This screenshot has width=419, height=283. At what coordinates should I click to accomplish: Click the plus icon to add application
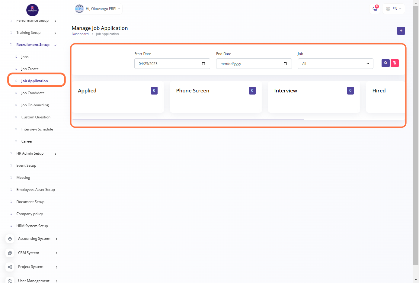[401, 31]
